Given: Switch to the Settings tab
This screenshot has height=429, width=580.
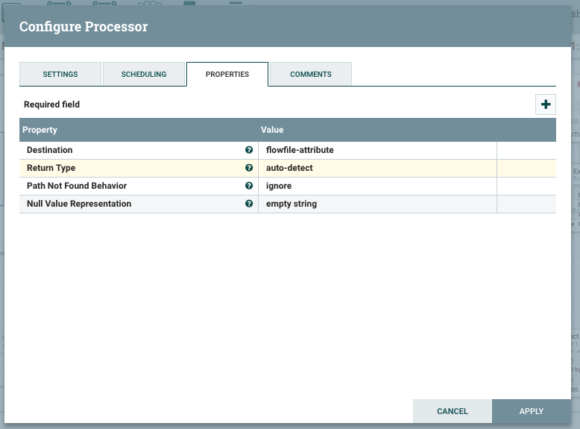Looking at the screenshot, I should click(60, 75).
